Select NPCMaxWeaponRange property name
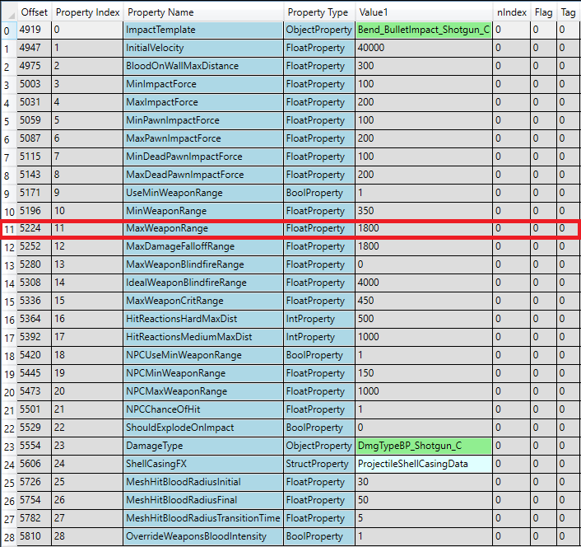Image resolution: width=581 pixels, height=547 pixels. click(x=203, y=391)
